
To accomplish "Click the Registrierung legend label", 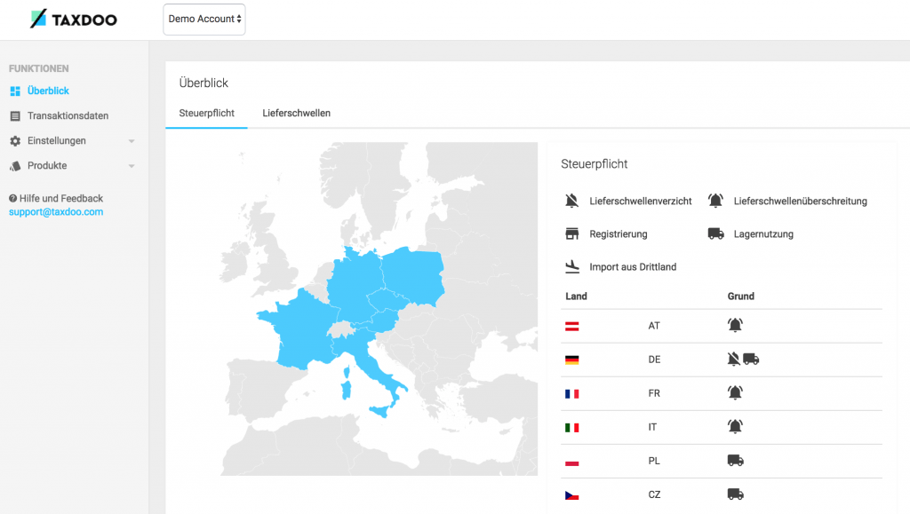I will pyautogui.click(x=619, y=234).
